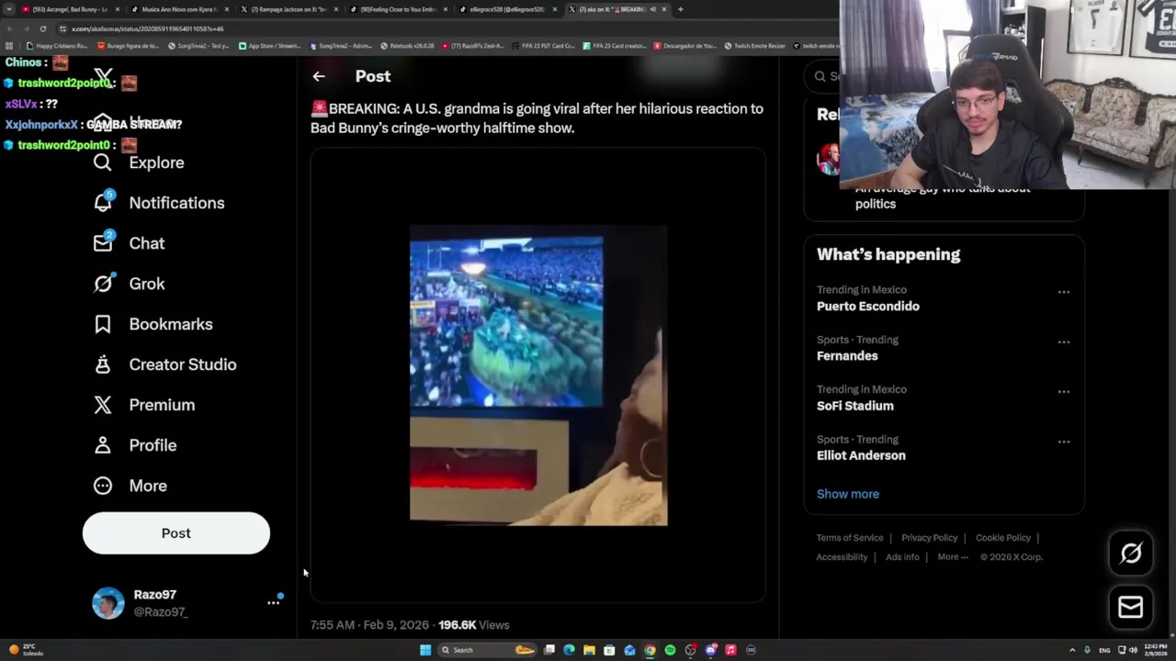Open Microsoft Store from the taskbar

609,650
